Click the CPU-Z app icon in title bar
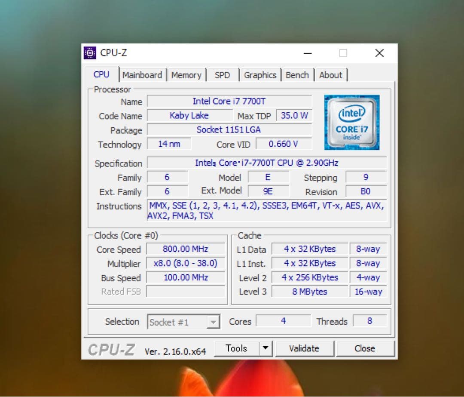464x397 pixels. pos(90,53)
